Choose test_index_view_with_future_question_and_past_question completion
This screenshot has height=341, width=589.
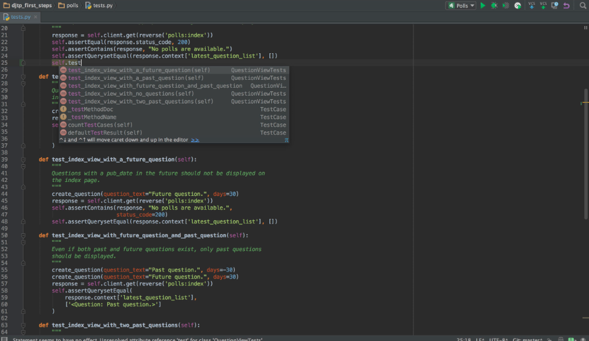point(174,86)
